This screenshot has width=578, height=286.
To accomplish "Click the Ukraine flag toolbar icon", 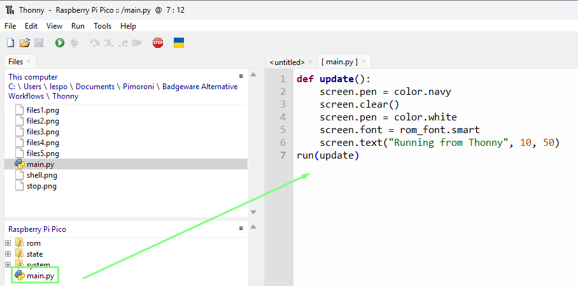I will click(x=179, y=43).
